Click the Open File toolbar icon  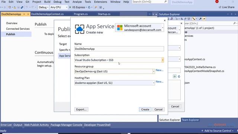[x=15, y=7]
